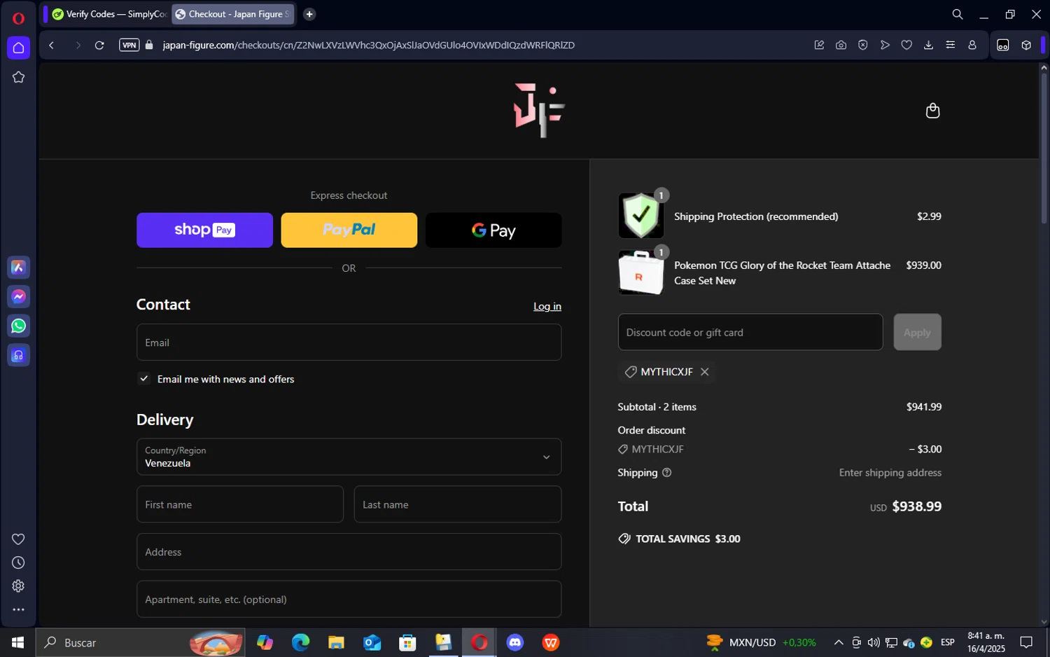Focus the First name field
Screen dimensions: 1050x657
pyautogui.click(x=240, y=504)
